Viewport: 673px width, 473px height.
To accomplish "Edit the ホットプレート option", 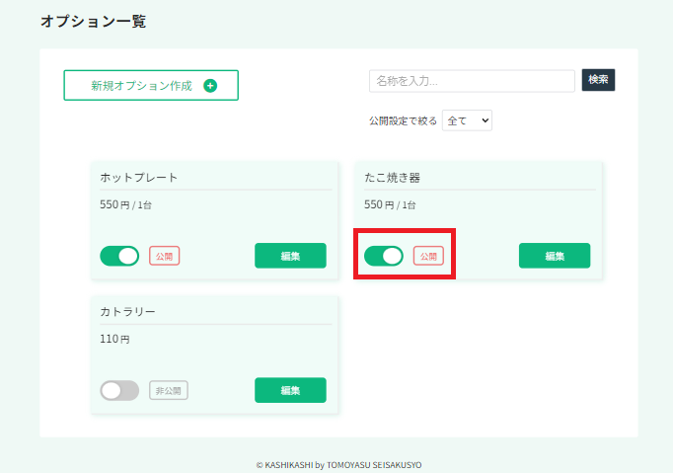I will (x=290, y=256).
